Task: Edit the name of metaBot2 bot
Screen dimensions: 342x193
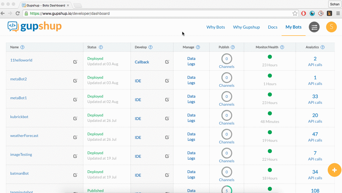Action: 75,81
